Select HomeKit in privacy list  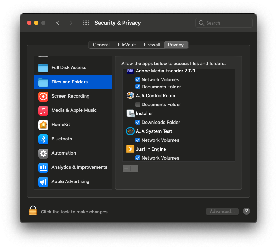(73, 125)
